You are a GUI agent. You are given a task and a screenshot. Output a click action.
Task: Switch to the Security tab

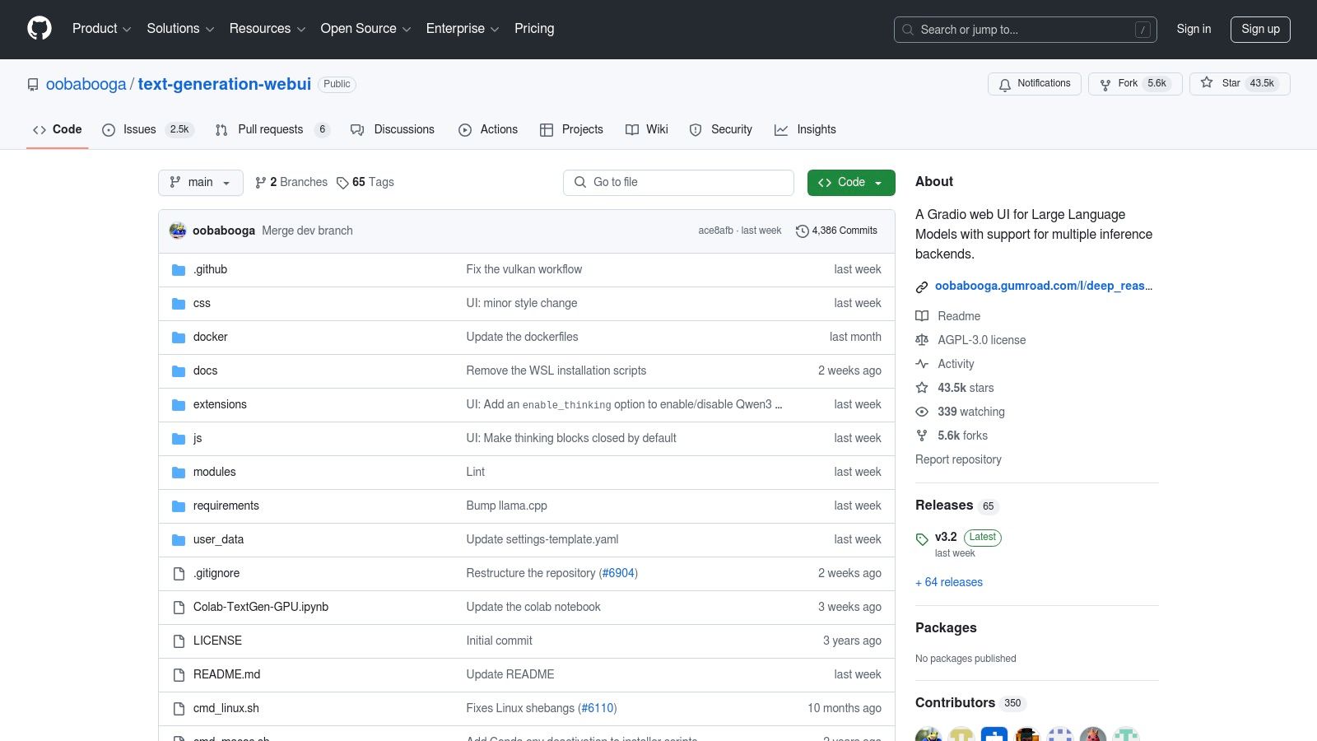[721, 129]
